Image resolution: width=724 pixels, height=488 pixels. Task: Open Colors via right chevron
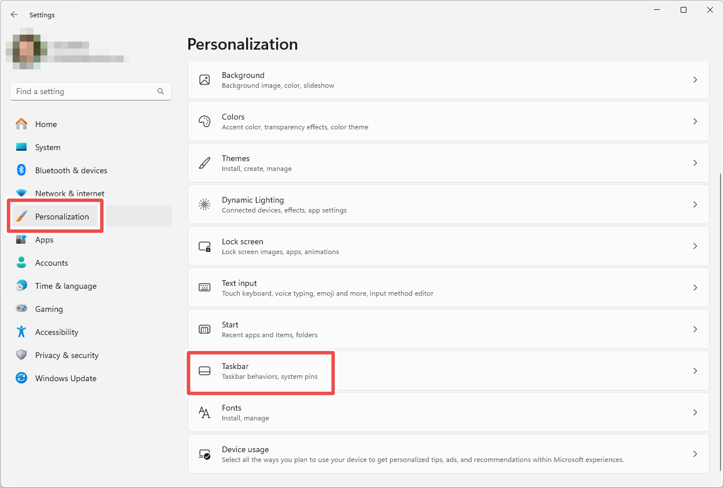click(695, 121)
